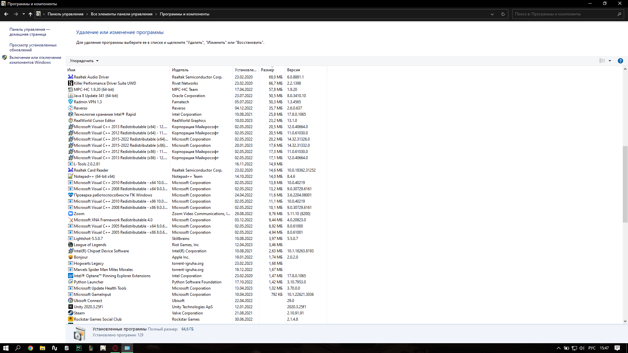Select the Reverso program icon
The image size is (628, 353).
(70, 108)
